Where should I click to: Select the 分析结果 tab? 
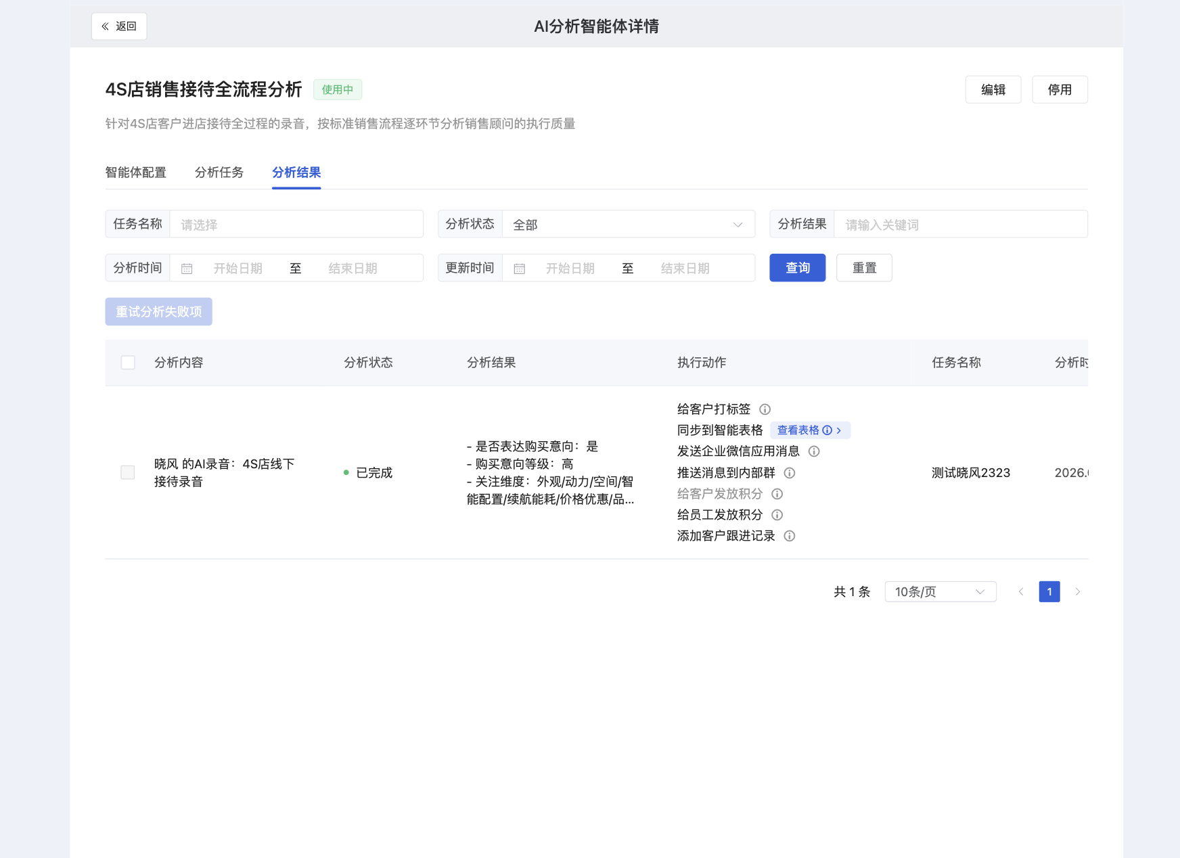click(296, 173)
